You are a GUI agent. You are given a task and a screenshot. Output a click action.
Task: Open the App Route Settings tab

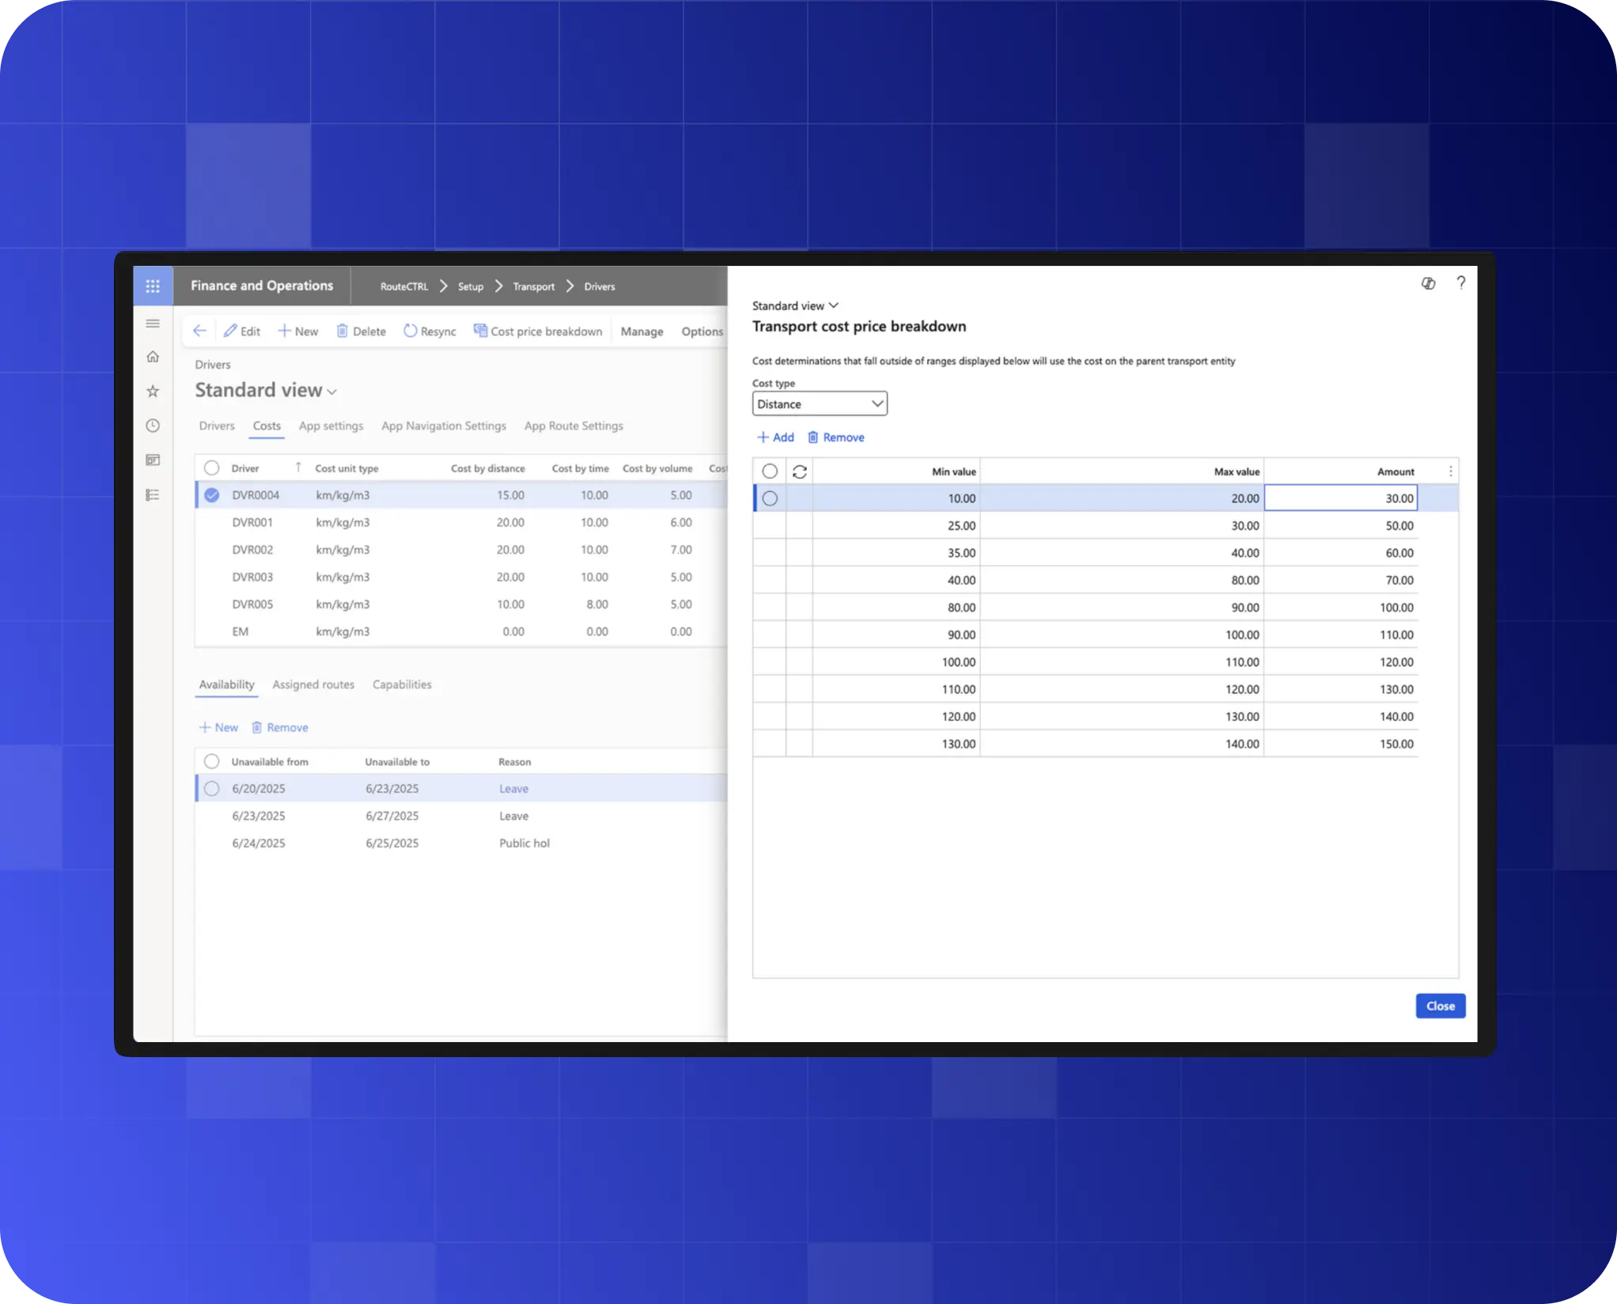tap(574, 426)
